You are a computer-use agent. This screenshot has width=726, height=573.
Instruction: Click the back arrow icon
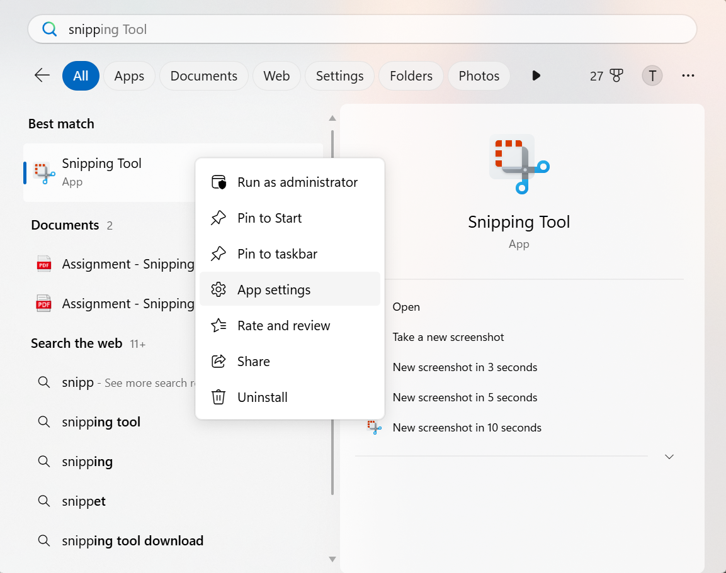[42, 75]
